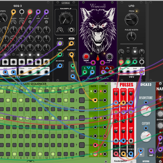Click the LFO FM input jack
Screen dimensions: 163x163
point(121,62)
